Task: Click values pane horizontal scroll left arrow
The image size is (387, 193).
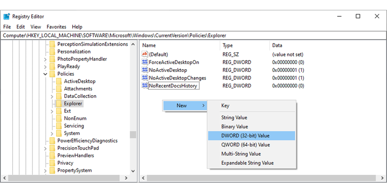Action: [x=144, y=178]
